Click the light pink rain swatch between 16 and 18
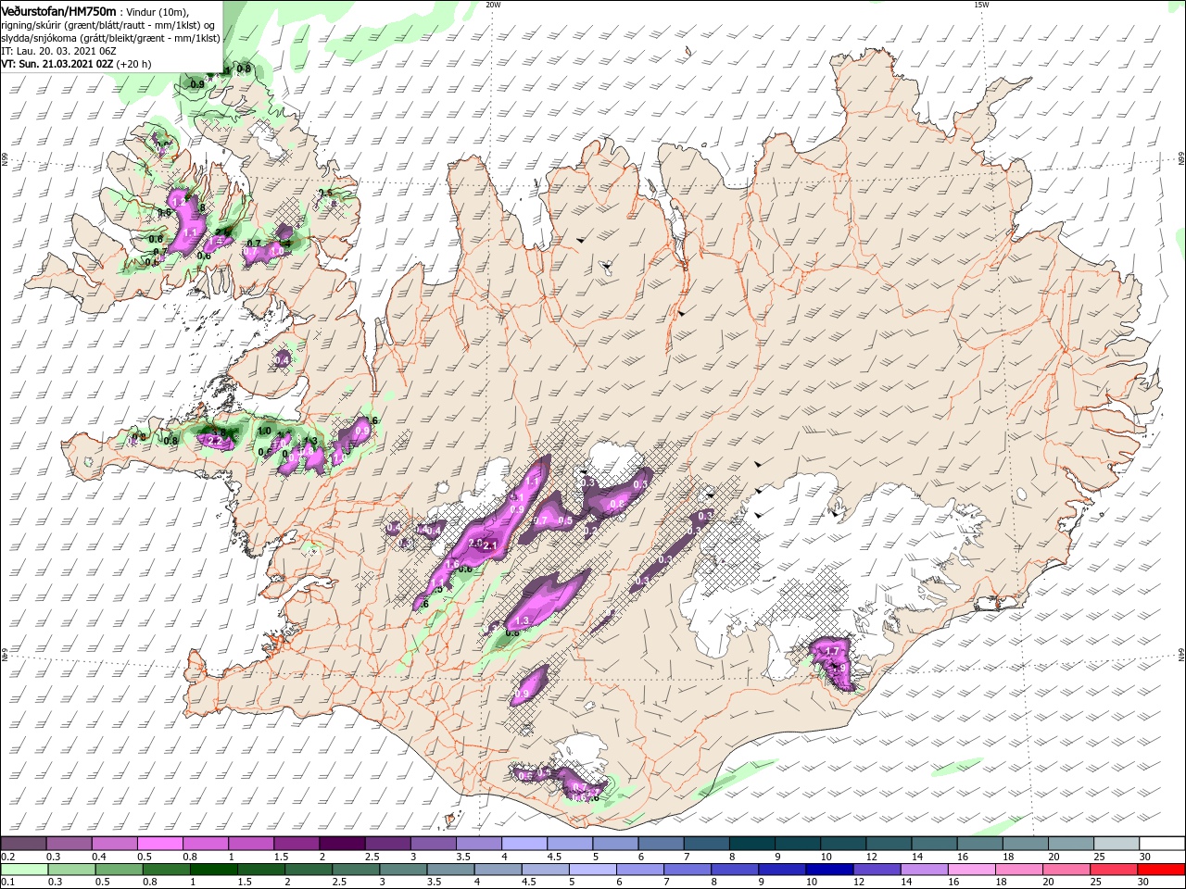Image resolution: width=1186 pixels, height=889 pixels. (x=971, y=870)
